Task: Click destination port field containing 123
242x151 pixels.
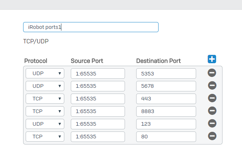Action: click(166, 124)
